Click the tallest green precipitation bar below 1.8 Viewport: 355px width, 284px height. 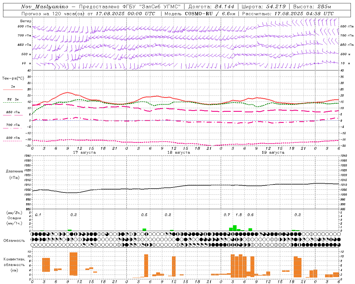pos(235,228)
